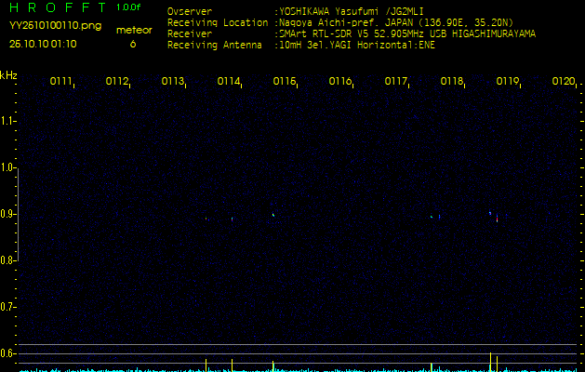This screenshot has width=585, height=372.
Task: Click date stamp 26.10.10 01:10
Action: 43,44
